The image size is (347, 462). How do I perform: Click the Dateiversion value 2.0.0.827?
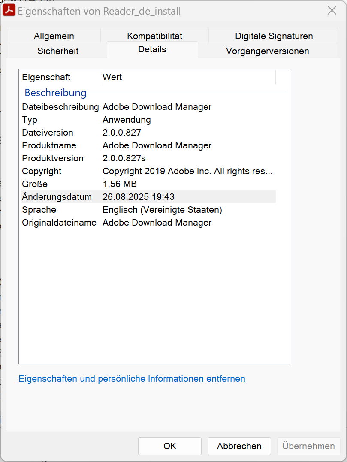point(122,133)
